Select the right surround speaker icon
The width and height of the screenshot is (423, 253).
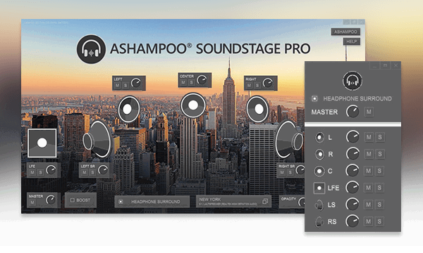click(x=290, y=139)
